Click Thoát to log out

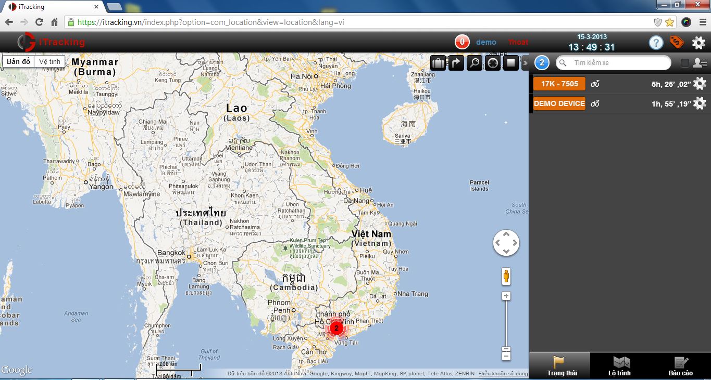(x=518, y=42)
